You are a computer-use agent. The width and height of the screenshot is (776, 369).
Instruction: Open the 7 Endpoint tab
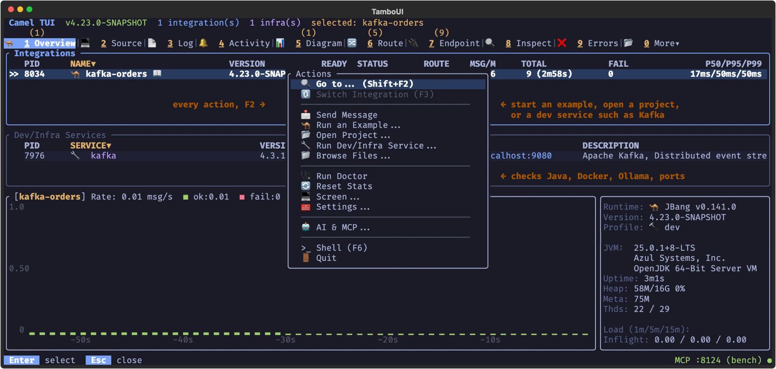(454, 43)
